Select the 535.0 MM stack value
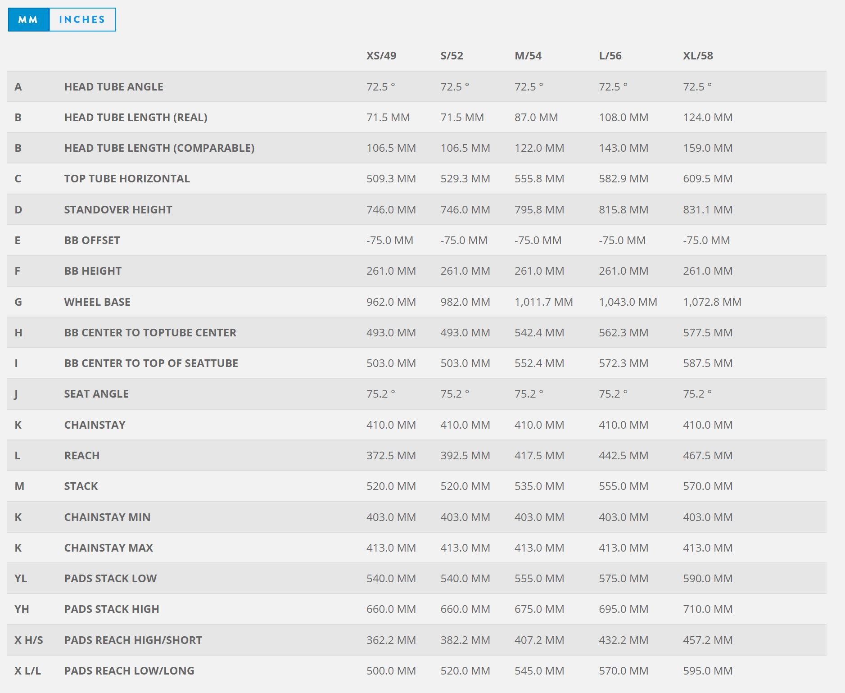The width and height of the screenshot is (845, 693). coord(539,486)
